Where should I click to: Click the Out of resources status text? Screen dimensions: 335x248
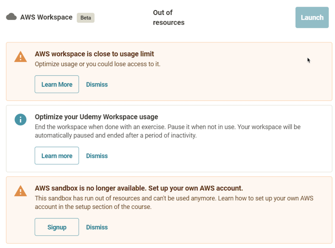[168, 17]
